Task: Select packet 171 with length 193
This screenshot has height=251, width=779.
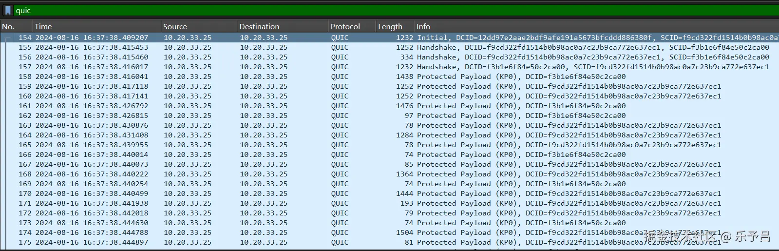Action: (389, 203)
